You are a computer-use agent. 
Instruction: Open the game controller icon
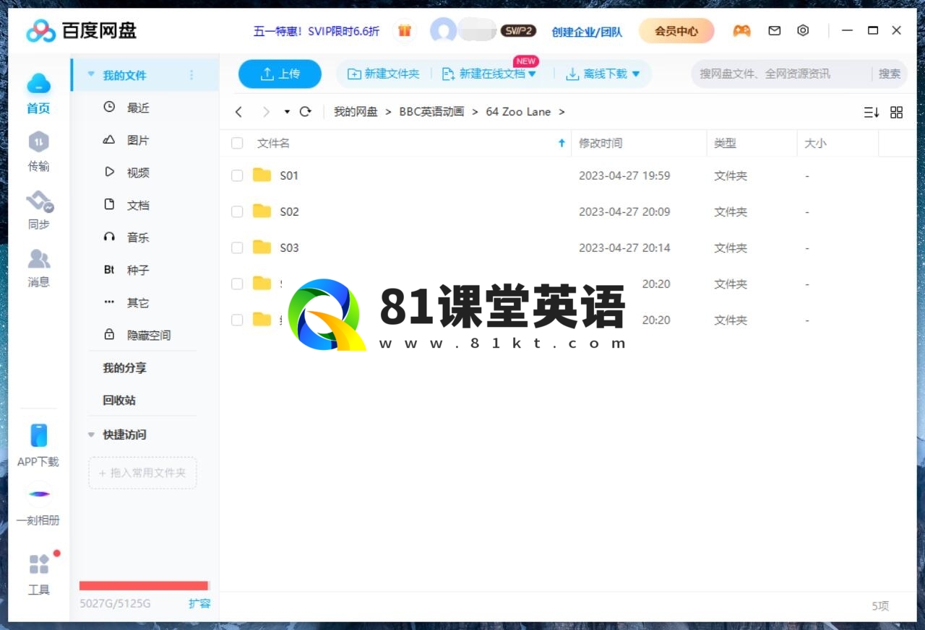pyautogui.click(x=741, y=31)
